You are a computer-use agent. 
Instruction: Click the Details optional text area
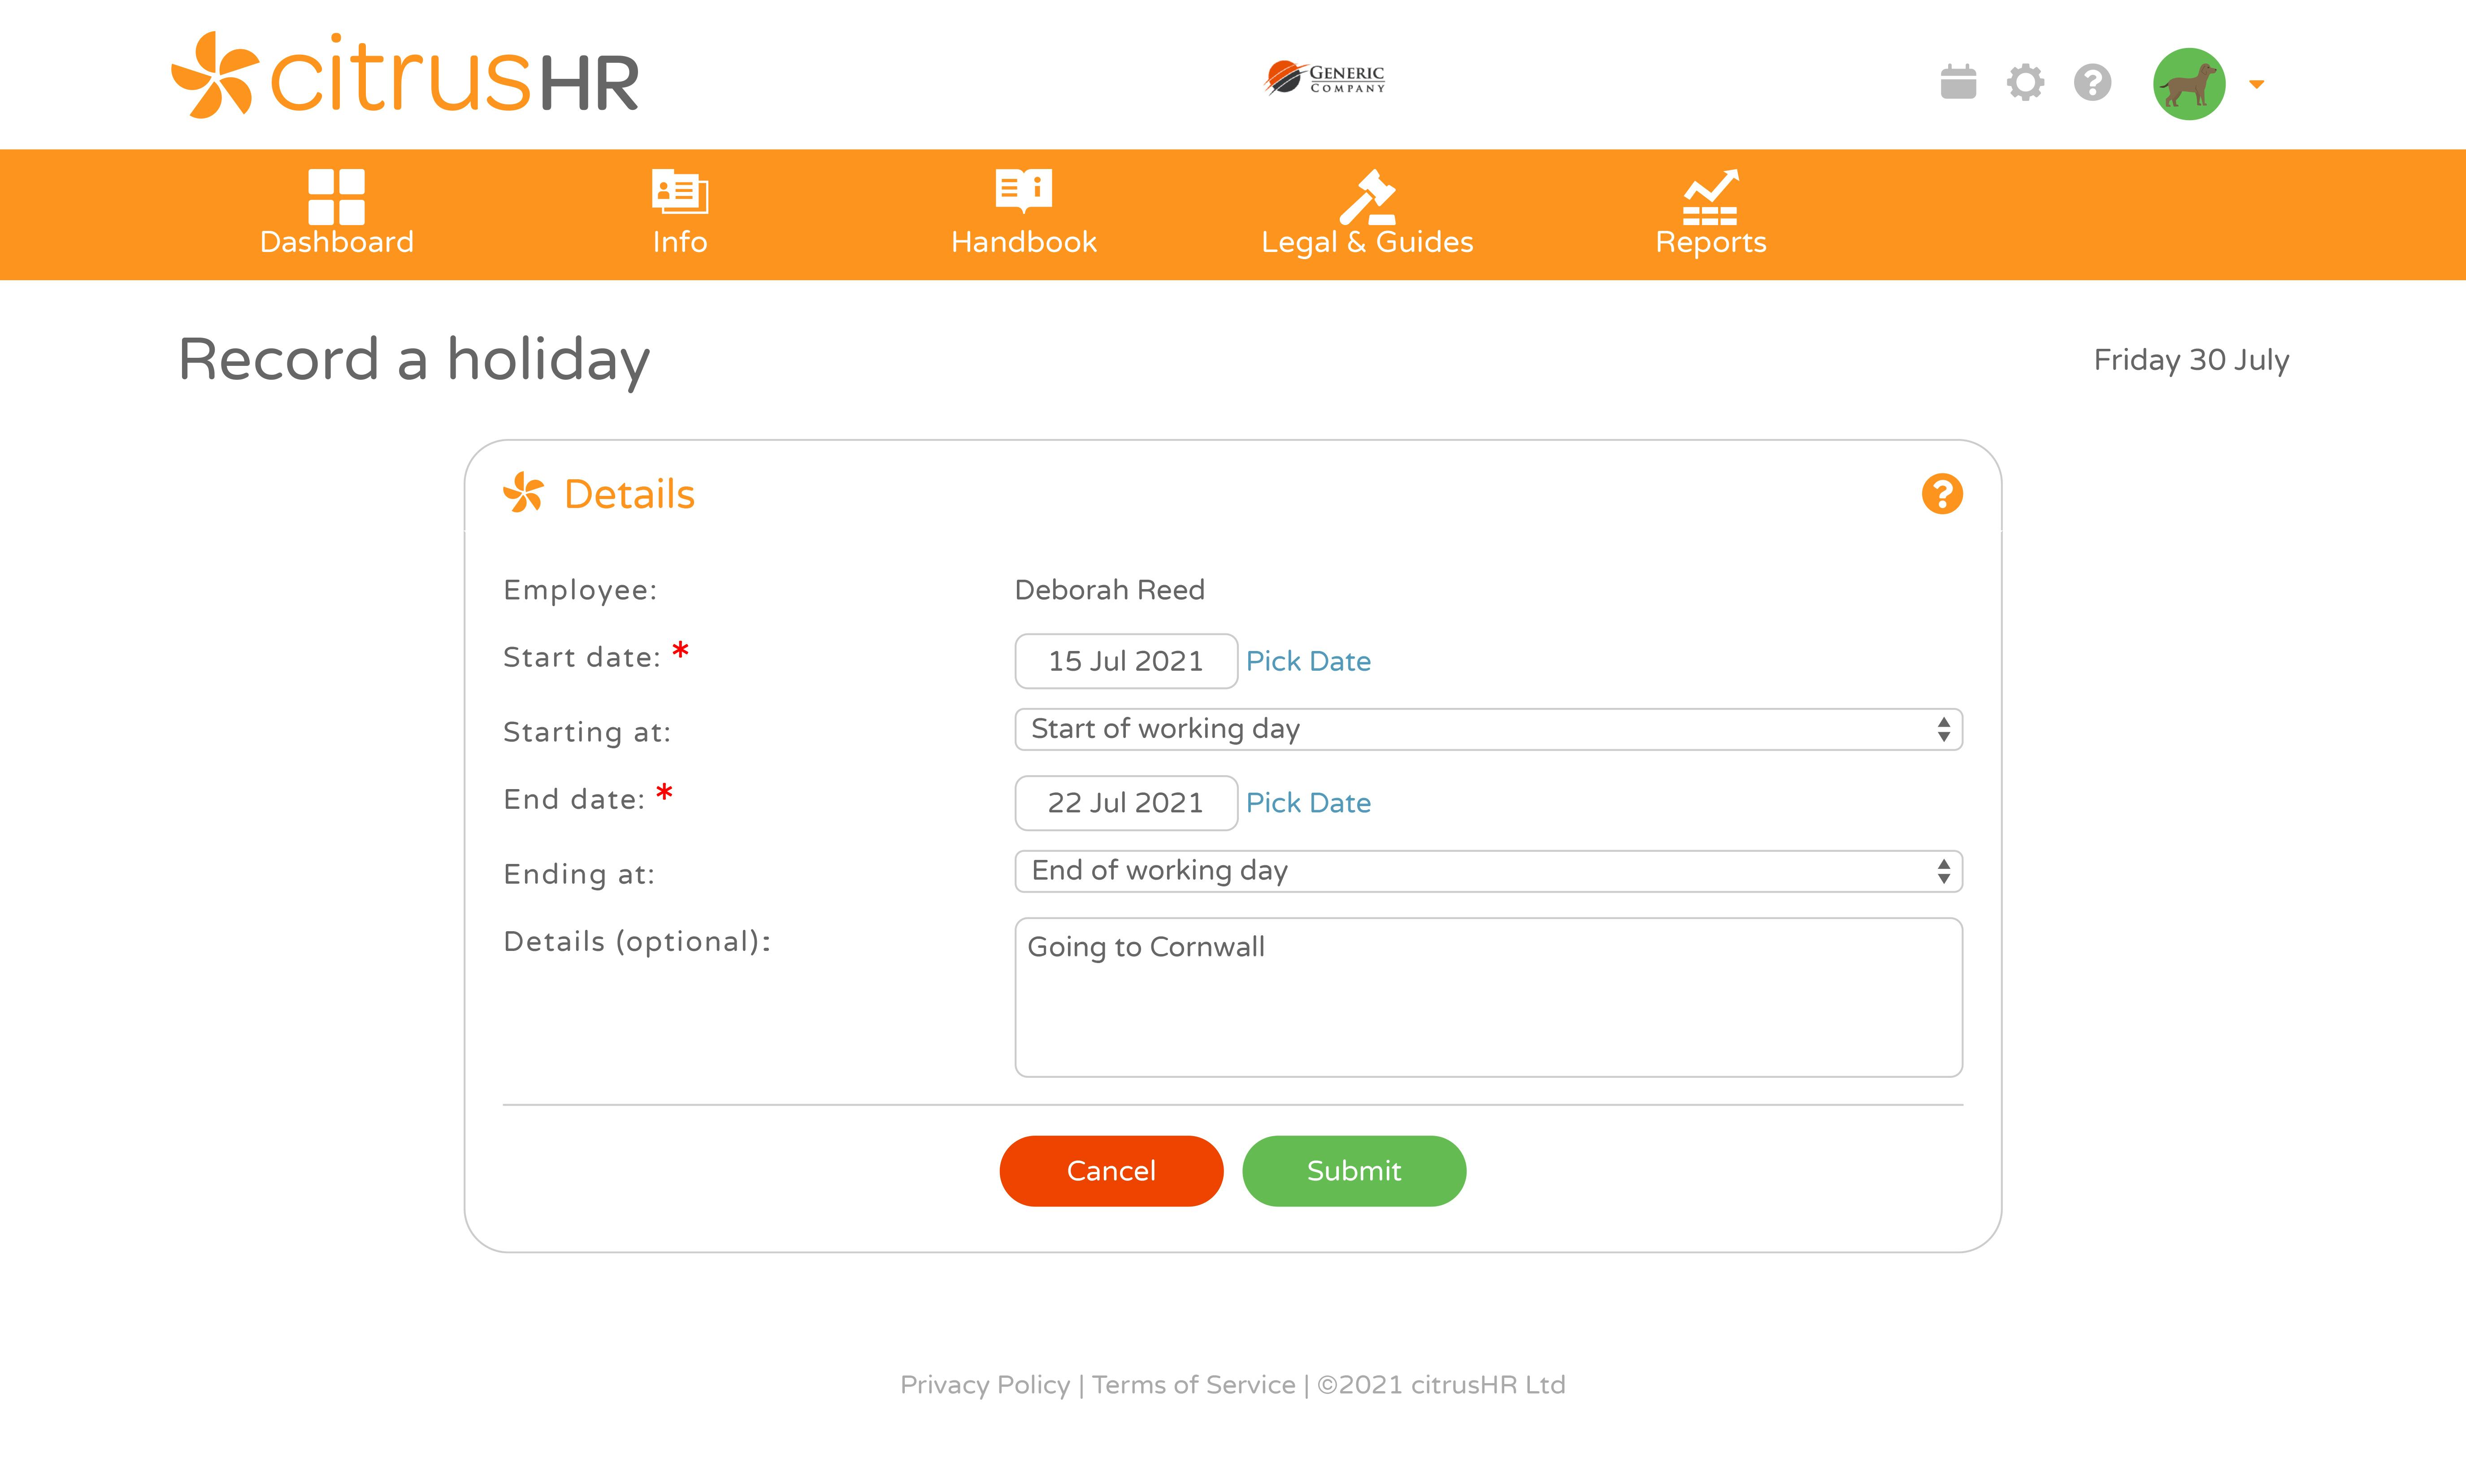point(1488,997)
